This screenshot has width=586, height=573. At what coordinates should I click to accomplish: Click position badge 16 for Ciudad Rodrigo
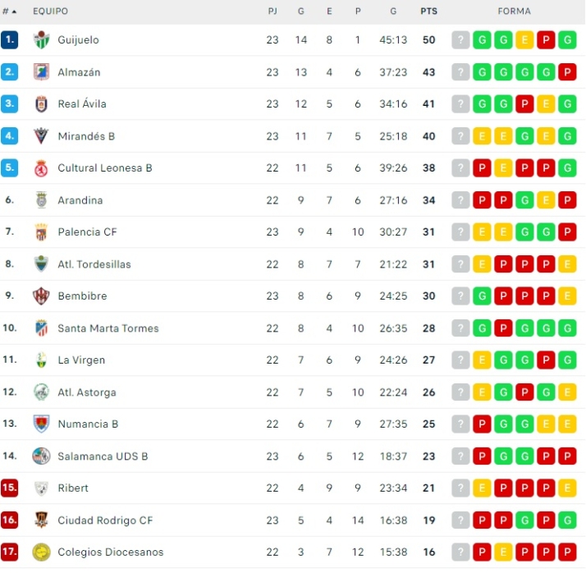click(x=10, y=520)
